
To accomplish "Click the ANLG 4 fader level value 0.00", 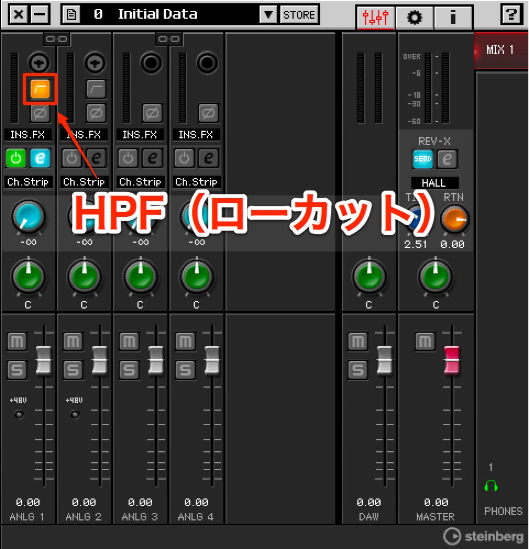I will 196,502.
